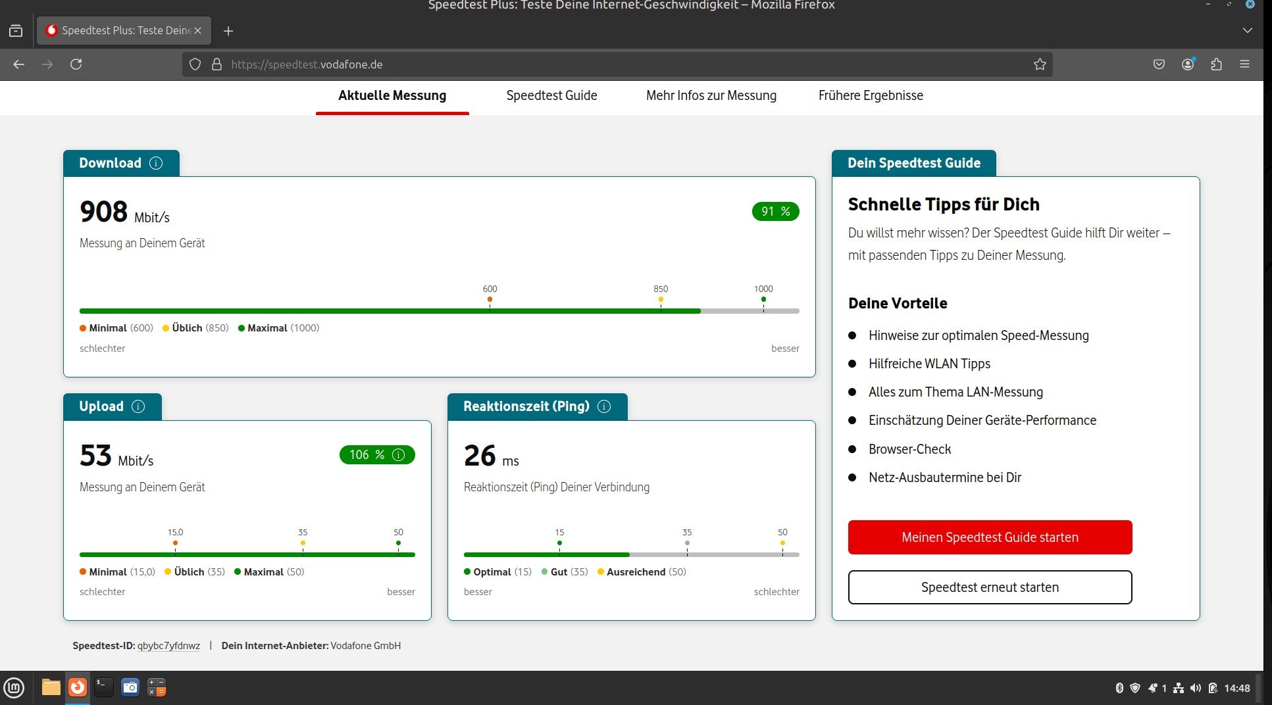Image resolution: width=1272 pixels, height=705 pixels.
Task: Click the 908 Mbit/s download value
Action: coord(124,212)
